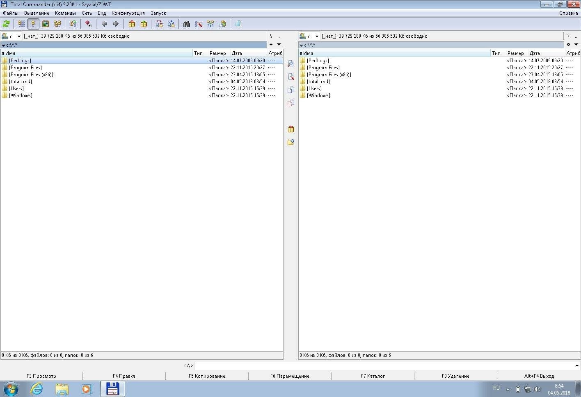Open new FTP connection by URL
Viewport: 581px width, 397px height.
(171, 24)
